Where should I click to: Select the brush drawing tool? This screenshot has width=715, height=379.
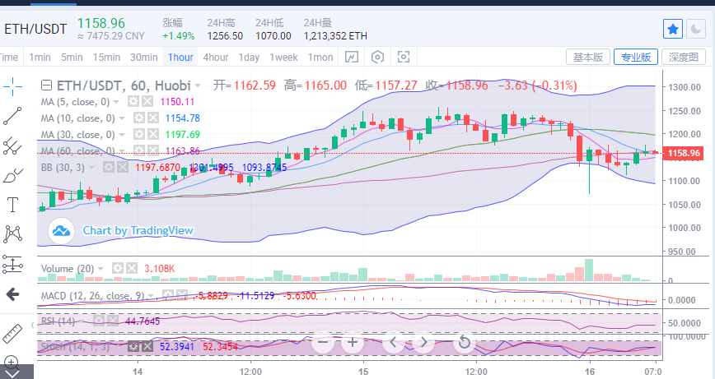pos(12,175)
